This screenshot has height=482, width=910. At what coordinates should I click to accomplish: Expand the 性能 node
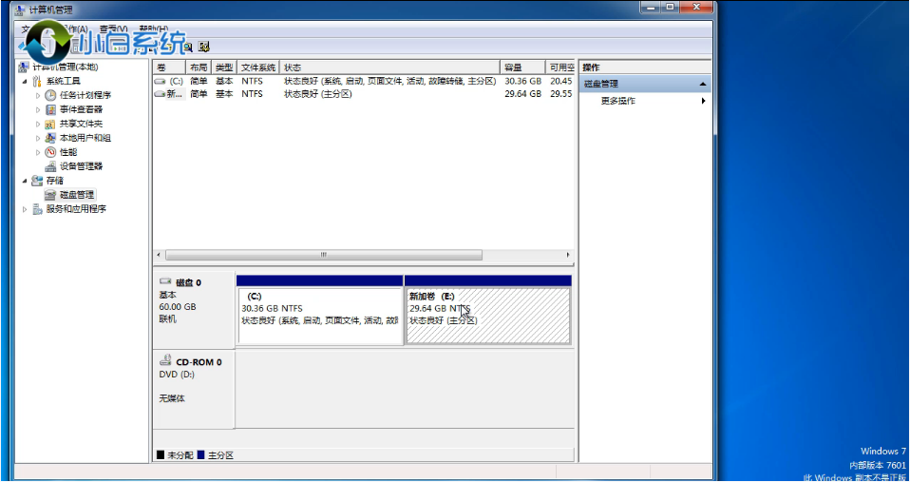[x=38, y=152]
